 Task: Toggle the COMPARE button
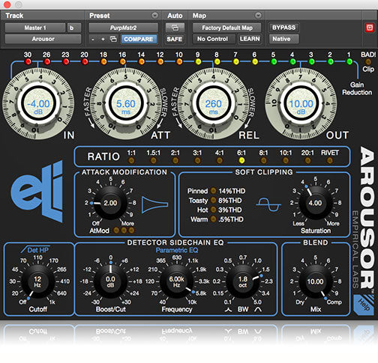(x=139, y=39)
